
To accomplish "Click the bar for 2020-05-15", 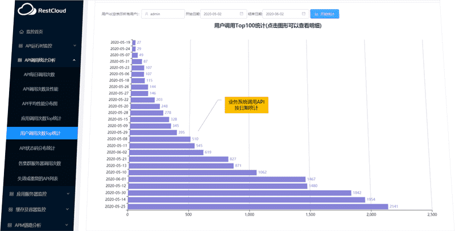I will [x=150, y=119].
